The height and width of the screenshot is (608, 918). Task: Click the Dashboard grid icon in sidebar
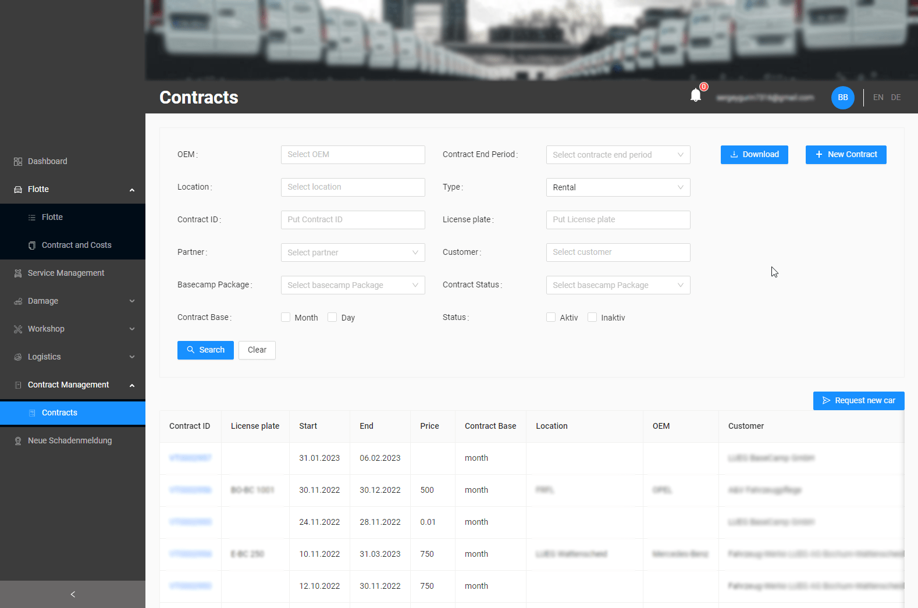[x=18, y=162]
